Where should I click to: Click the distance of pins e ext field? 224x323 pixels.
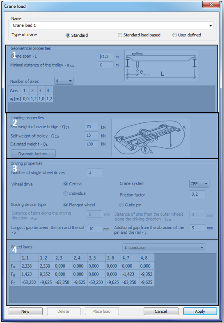coord(198,215)
